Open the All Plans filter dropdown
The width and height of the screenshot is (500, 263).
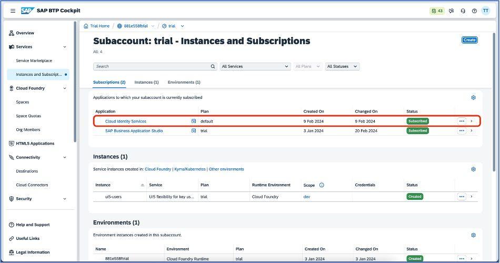click(x=308, y=66)
